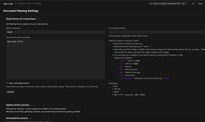Click the purple branch example text
This screenshot has width=205, height=122.
pos(166,78)
